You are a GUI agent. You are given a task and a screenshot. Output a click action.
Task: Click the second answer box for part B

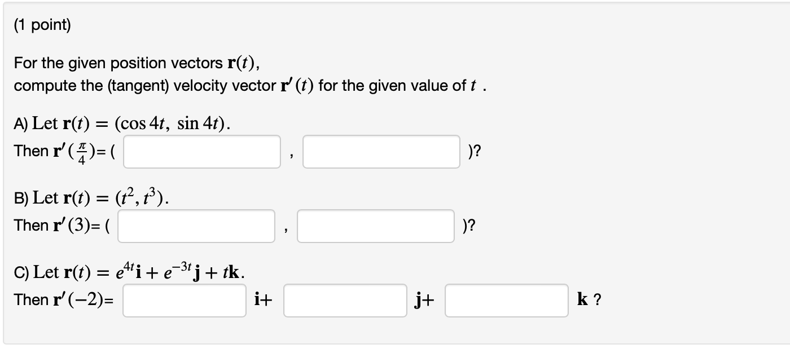(375, 226)
